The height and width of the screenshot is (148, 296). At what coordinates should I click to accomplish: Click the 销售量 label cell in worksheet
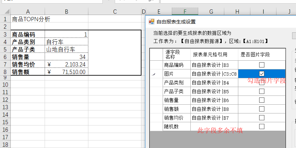point(28,57)
